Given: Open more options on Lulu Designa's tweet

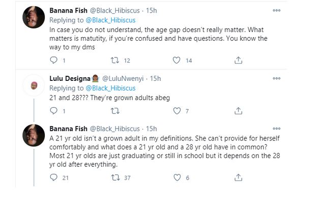Looking at the screenshot, I should pos(276,78).
